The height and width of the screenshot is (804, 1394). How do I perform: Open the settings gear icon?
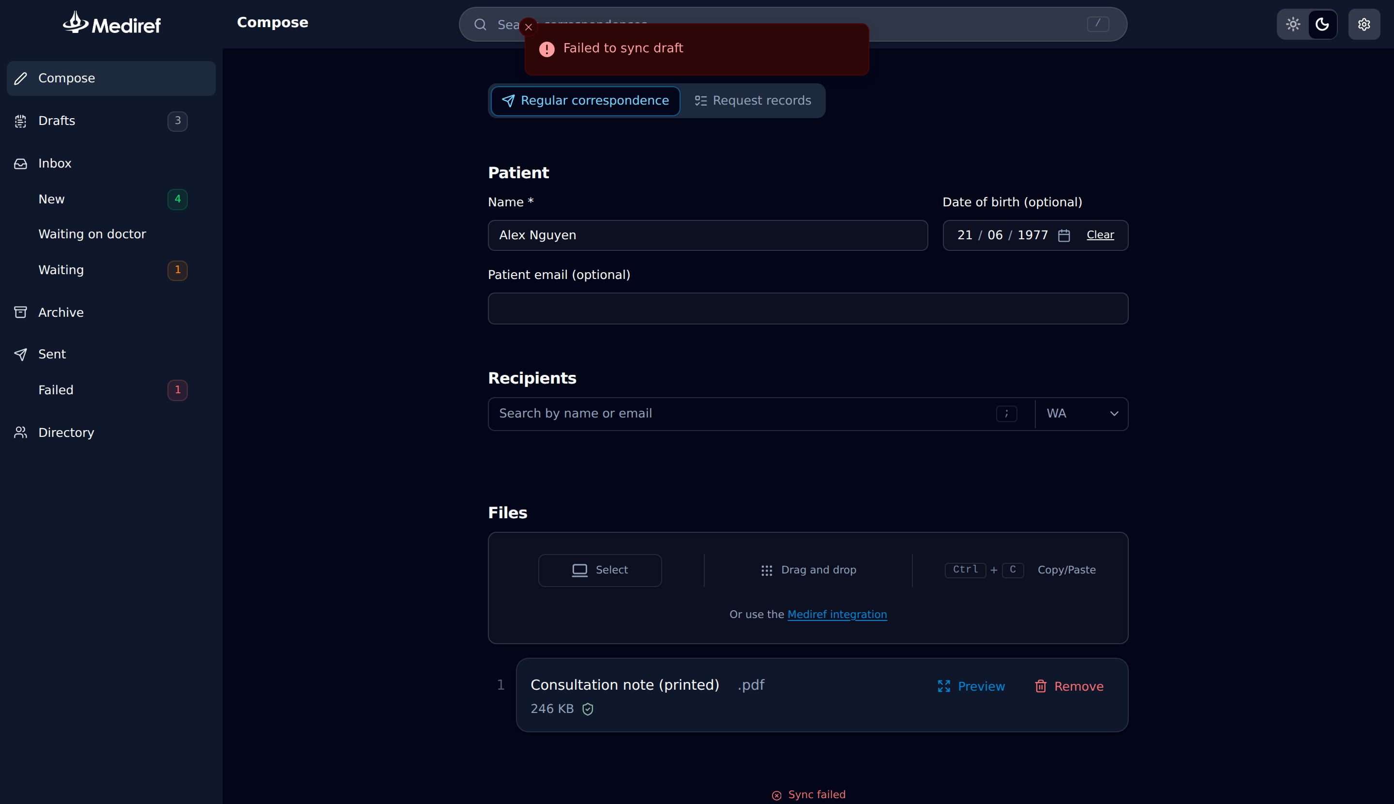[x=1364, y=24]
